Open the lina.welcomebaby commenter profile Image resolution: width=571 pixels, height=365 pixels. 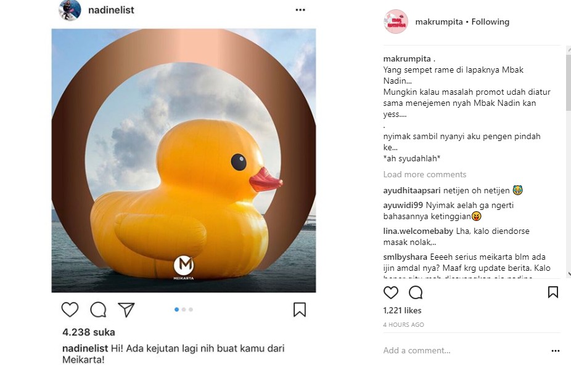(x=418, y=231)
